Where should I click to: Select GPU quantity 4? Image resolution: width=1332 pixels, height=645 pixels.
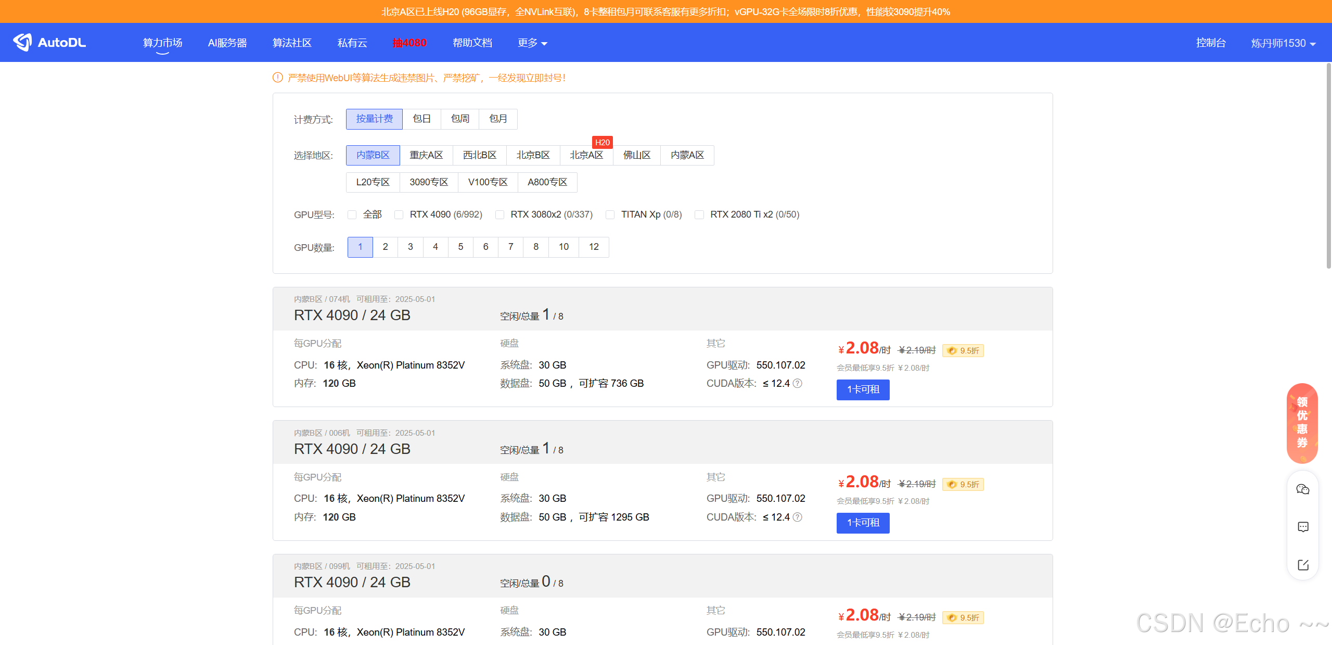(436, 247)
